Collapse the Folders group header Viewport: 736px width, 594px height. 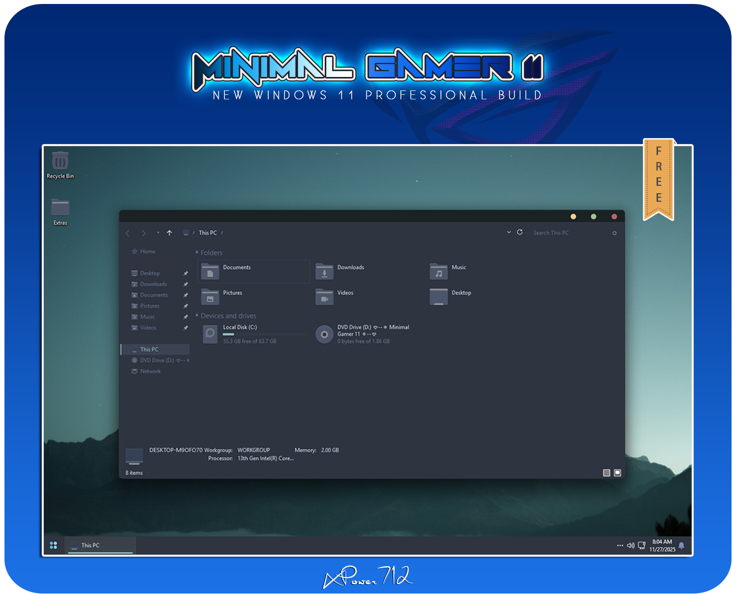[197, 253]
